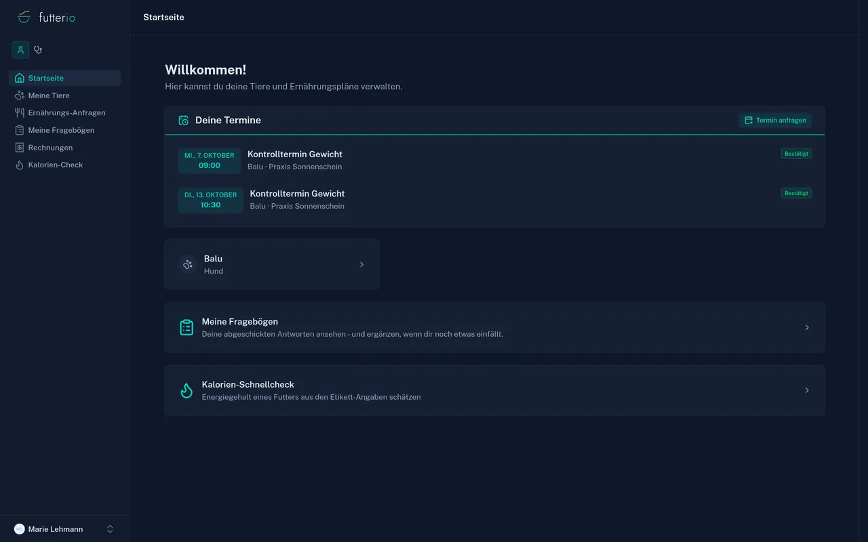This screenshot has width=868, height=542.
Task: Click the paw icon on the Balu card
Action: click(x=188, y=264)
